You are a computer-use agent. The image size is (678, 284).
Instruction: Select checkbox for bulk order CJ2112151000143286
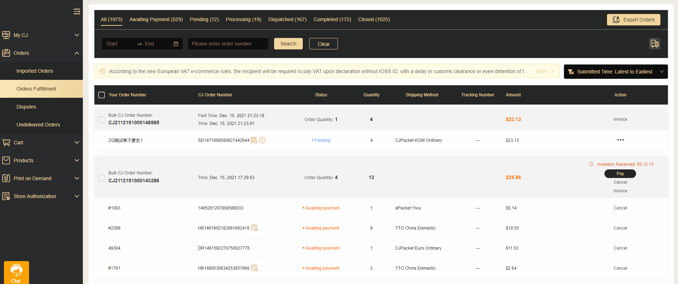pos(102,178)
